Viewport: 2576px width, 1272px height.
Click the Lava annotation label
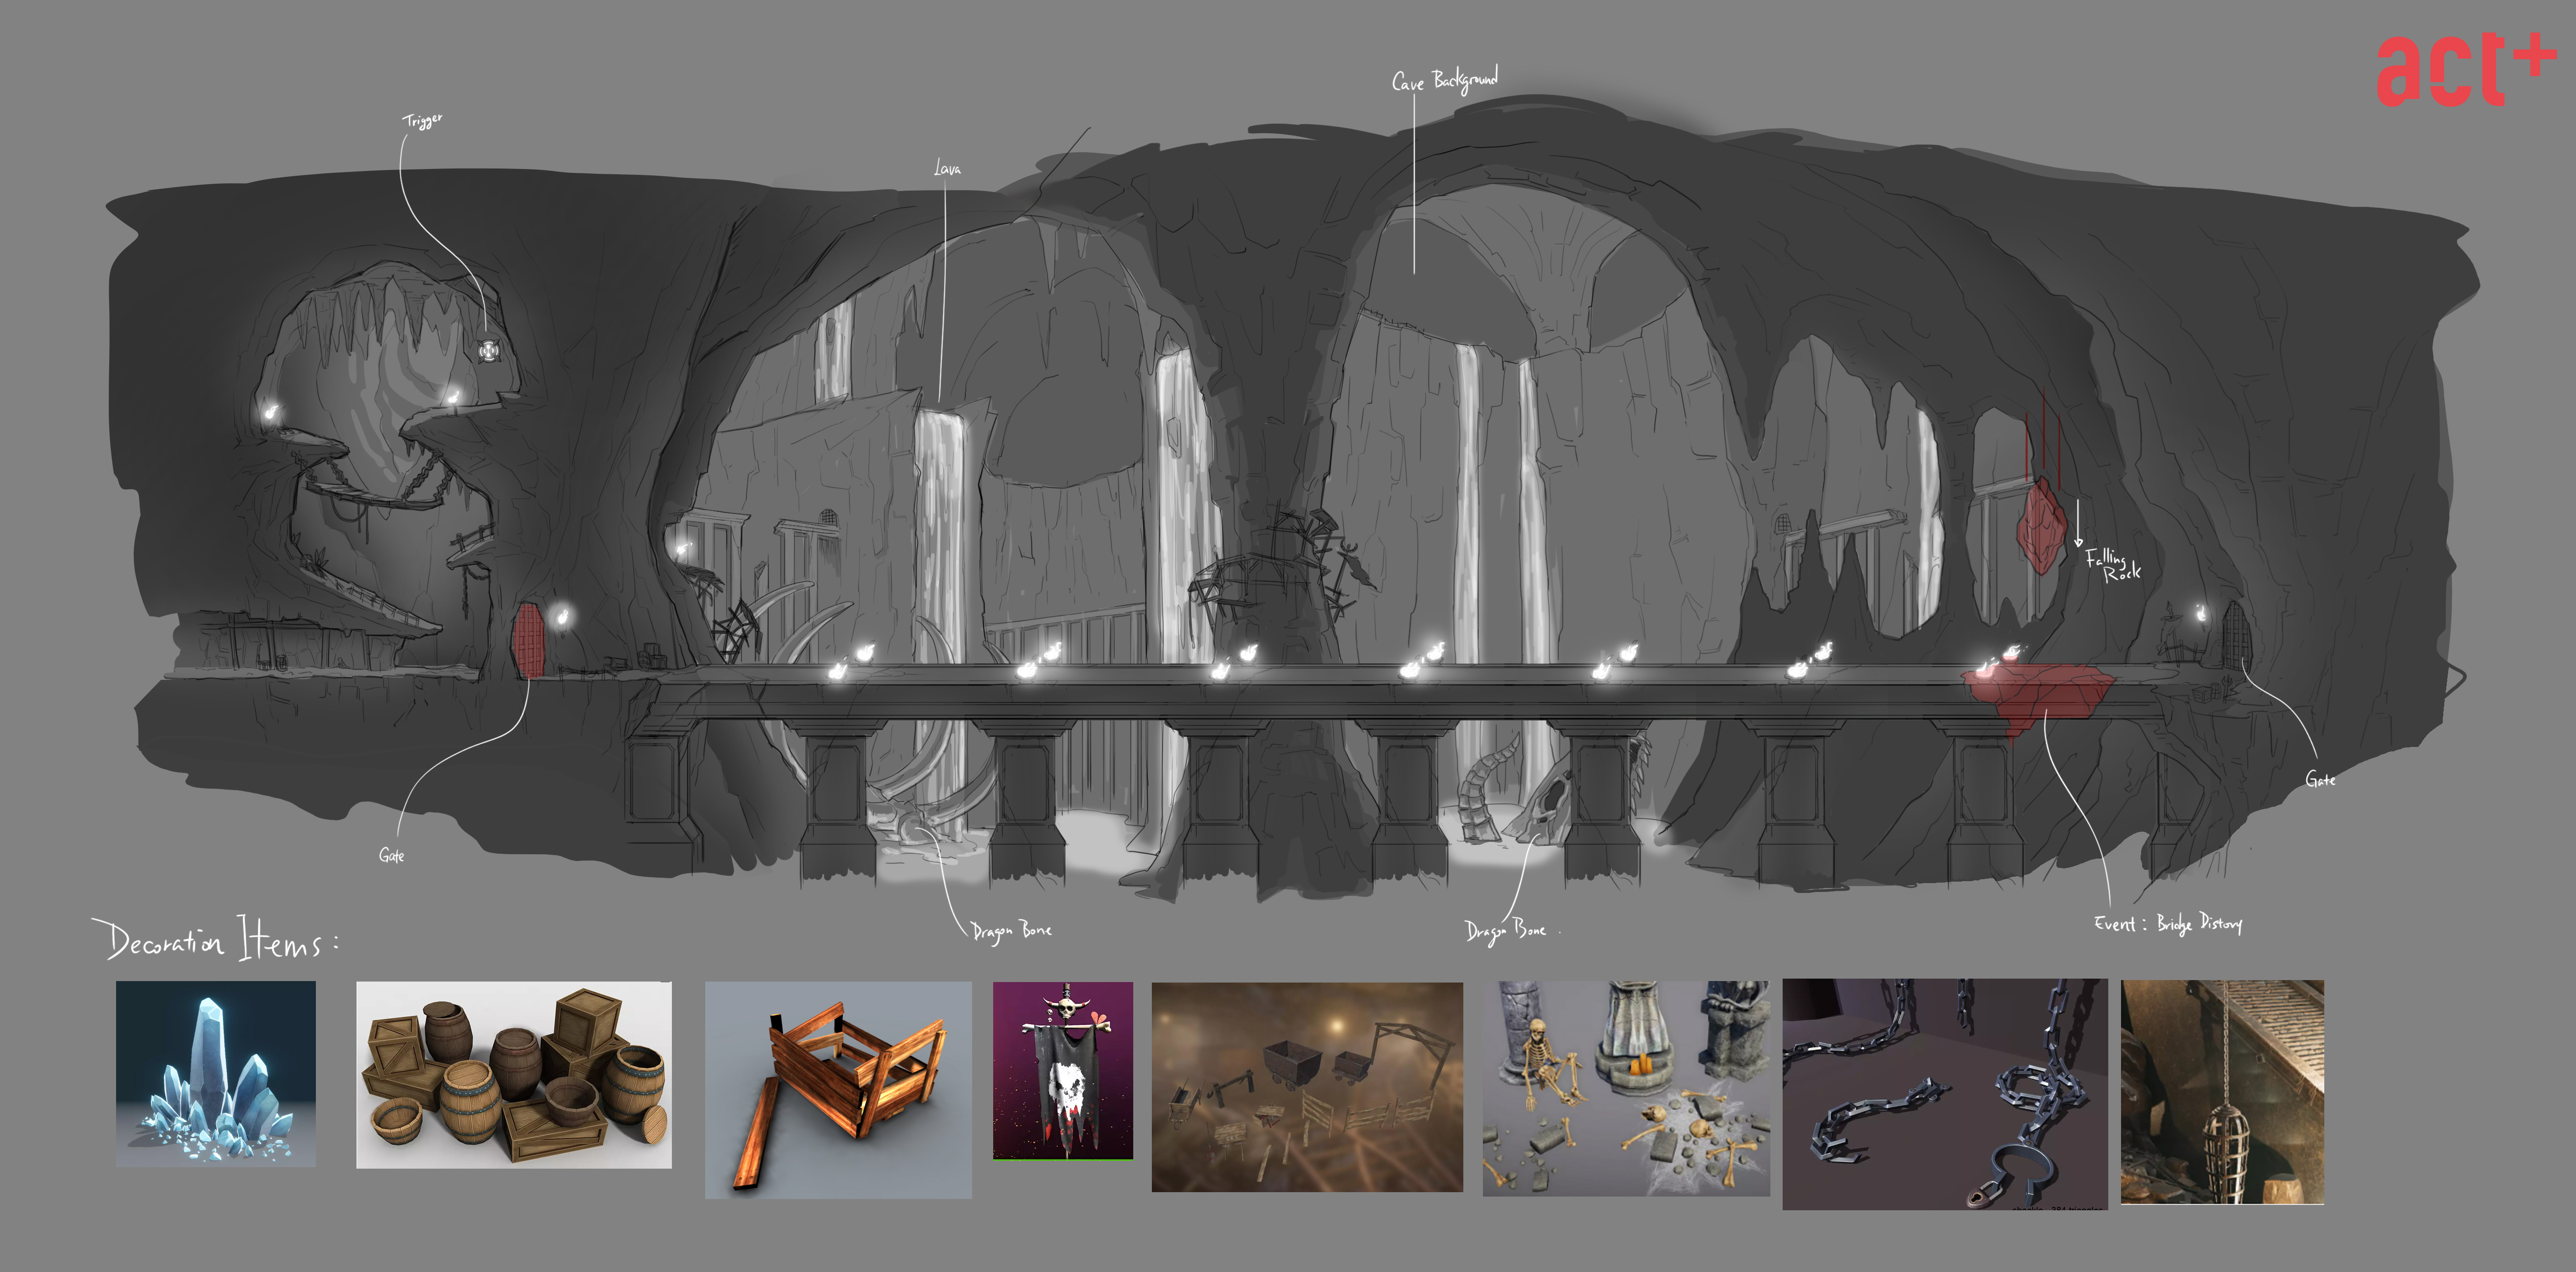point(947,168)
